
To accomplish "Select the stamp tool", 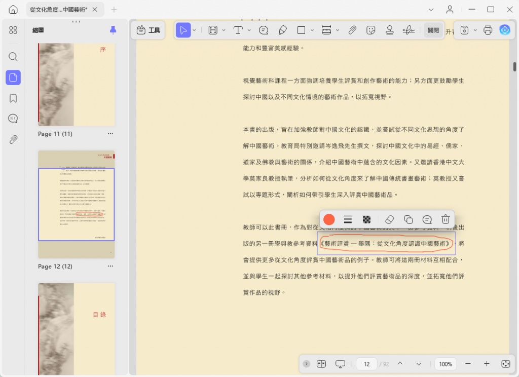I will (x=390, y=30).
